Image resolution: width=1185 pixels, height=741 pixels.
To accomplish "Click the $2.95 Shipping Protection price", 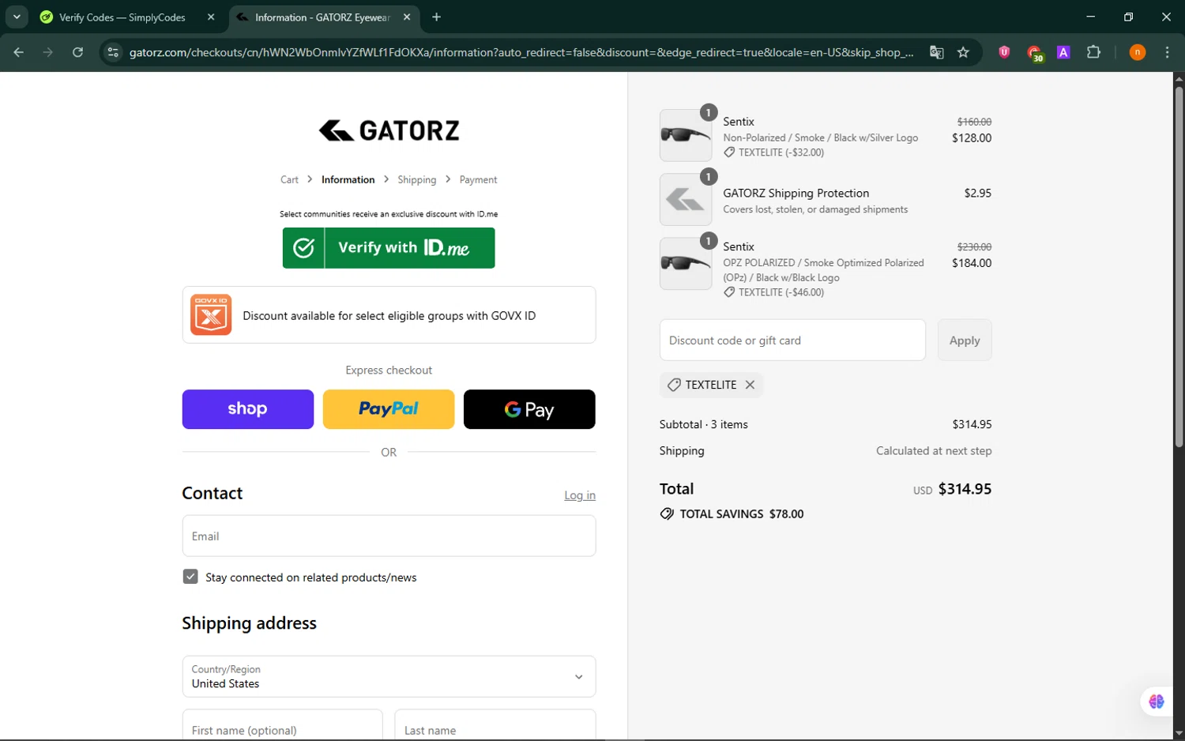I will [x=977, y=193].
